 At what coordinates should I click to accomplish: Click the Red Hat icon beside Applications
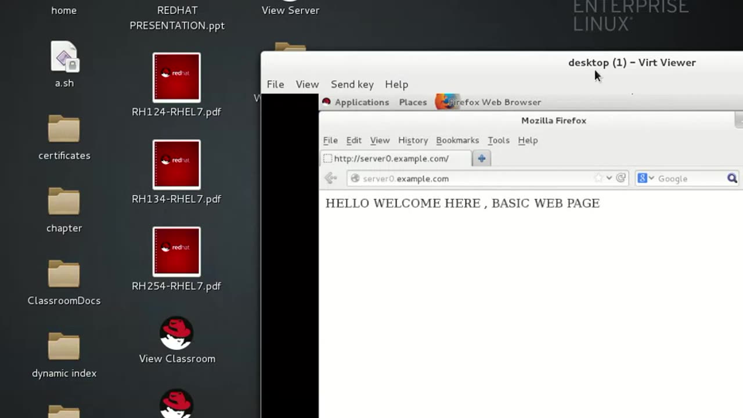tap(326, 102)
